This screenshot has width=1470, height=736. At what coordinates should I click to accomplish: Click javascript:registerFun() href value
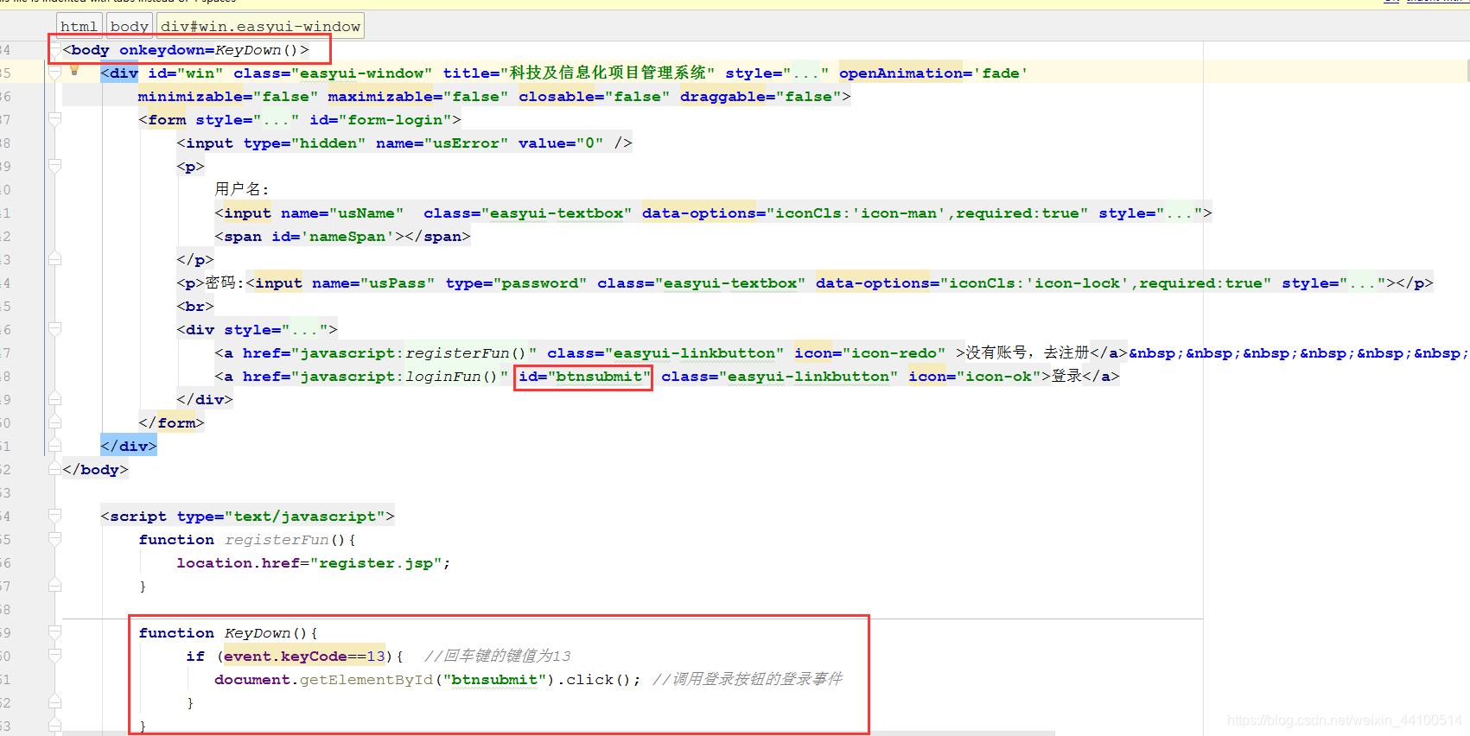tap(413, 353)
